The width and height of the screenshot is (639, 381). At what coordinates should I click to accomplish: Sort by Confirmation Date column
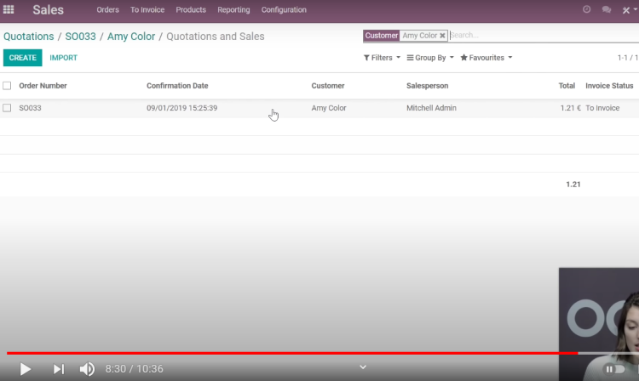tap(177, 86)
